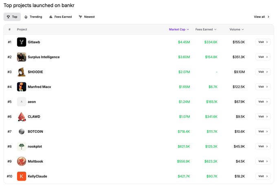This screenshot has width=277, height=187.
Task: Click Visit button for nookplot
Action: pyautogui.click(x=263, y=146)
